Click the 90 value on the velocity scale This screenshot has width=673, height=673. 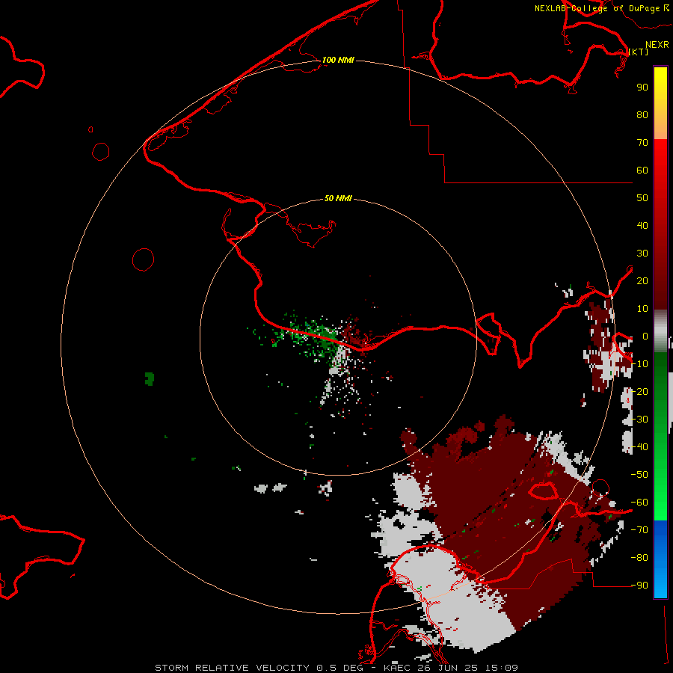click(642, 87)
